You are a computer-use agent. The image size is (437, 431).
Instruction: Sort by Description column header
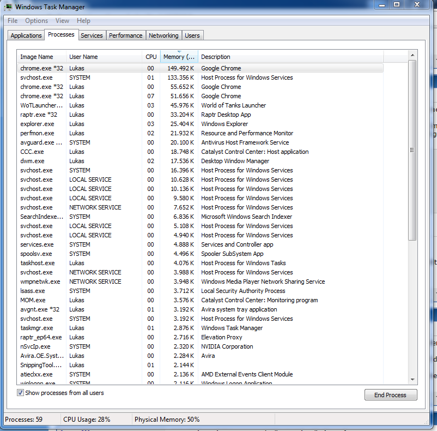point(290,57)
